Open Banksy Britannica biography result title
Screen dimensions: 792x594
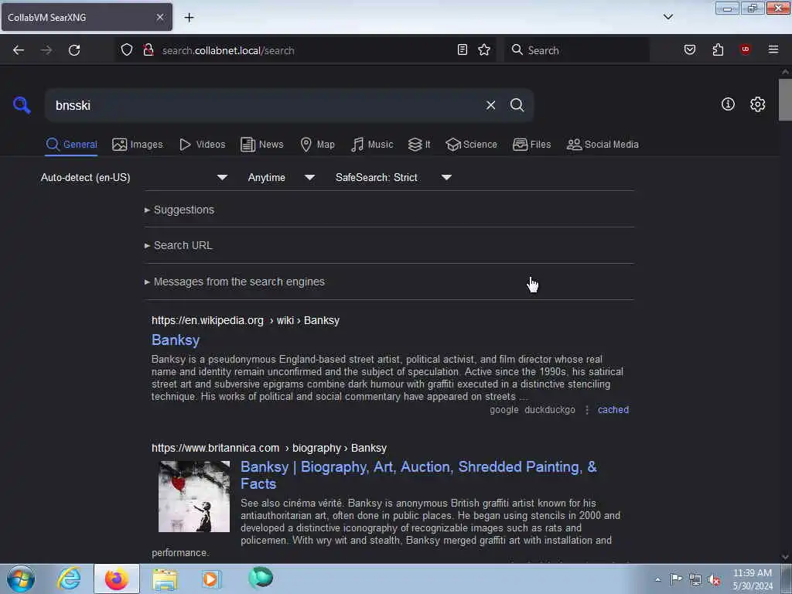tap(418, 476)
